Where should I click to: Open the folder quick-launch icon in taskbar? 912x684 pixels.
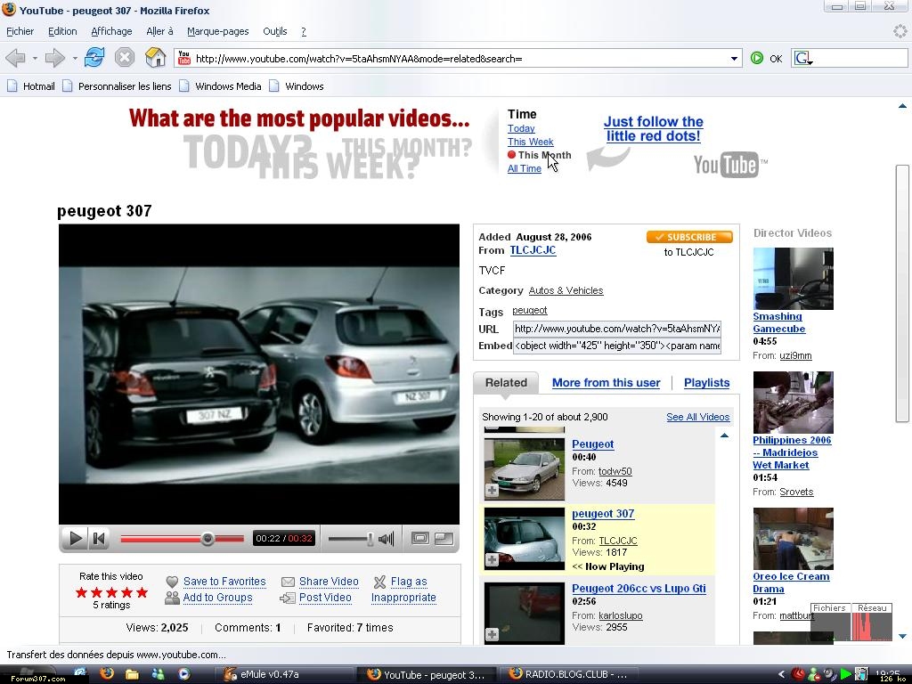(x=132, y=674)
